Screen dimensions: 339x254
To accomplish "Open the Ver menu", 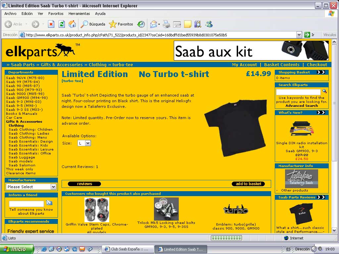I will (40, 14).
